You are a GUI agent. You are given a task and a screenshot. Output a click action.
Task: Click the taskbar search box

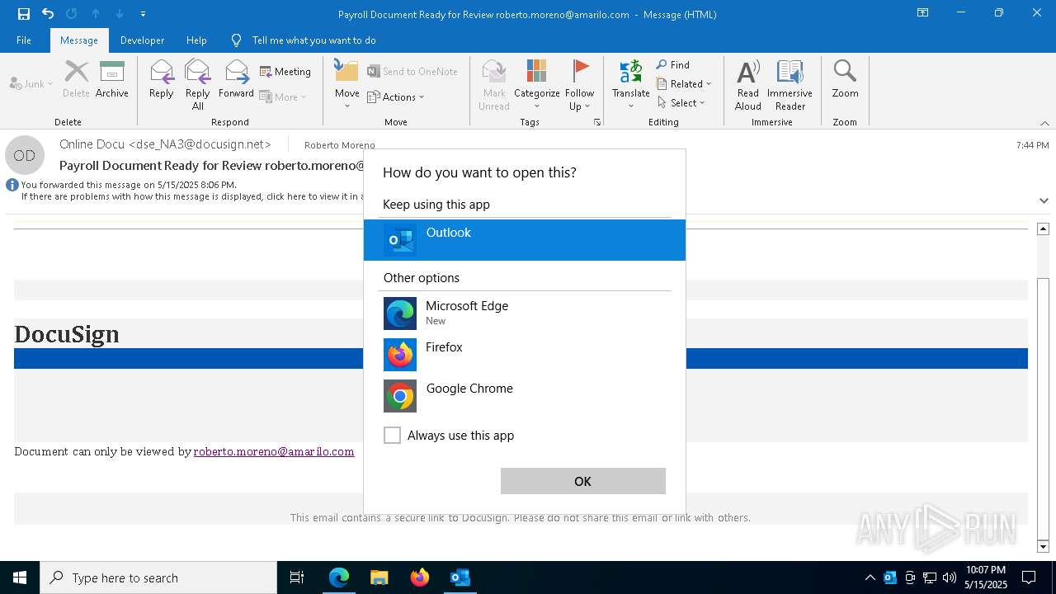[158, 577]
